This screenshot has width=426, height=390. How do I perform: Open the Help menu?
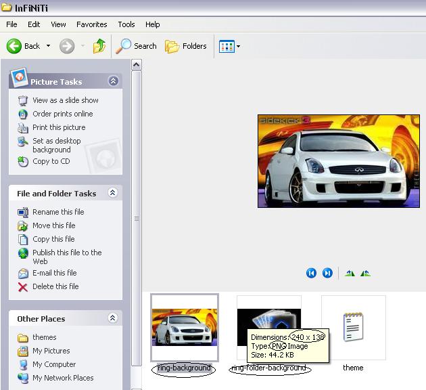click(152, 24)
